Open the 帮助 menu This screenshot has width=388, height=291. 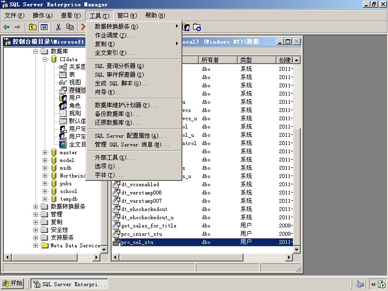(x=155, y=16)
